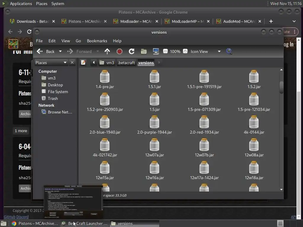
Task: Zoom in with the plus icon
Action: click(185, 51)
